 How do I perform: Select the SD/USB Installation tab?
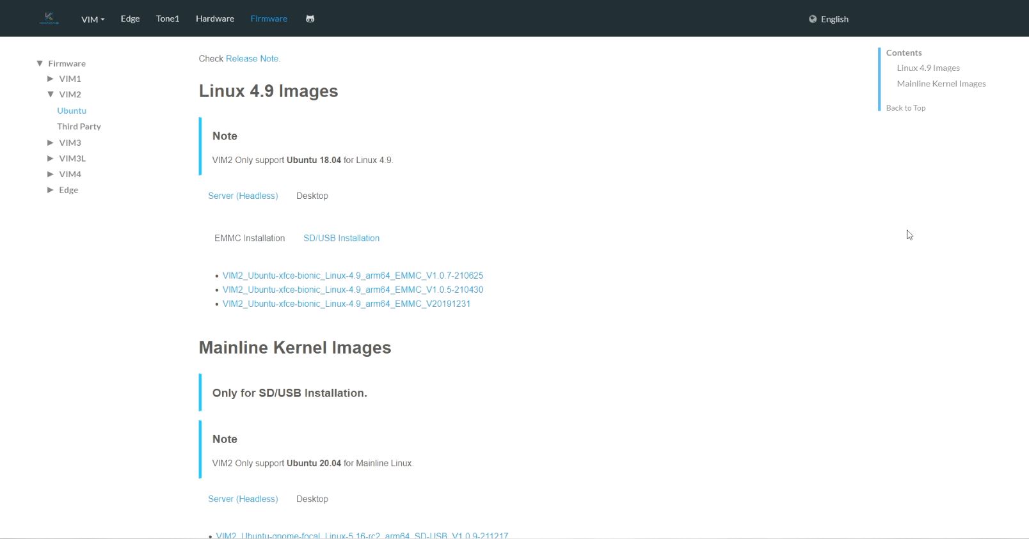point(341,238)
